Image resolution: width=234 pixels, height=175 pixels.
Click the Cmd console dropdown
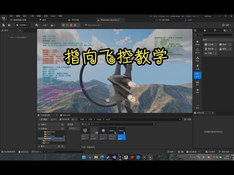click(x=36, y=152)
